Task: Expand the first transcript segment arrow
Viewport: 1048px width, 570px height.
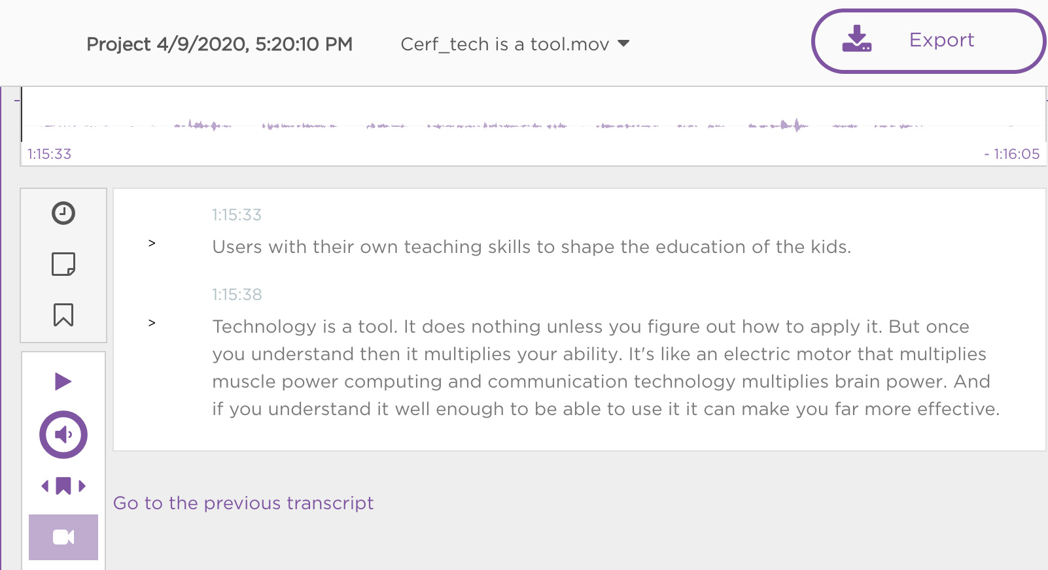Action: point(152,243)
